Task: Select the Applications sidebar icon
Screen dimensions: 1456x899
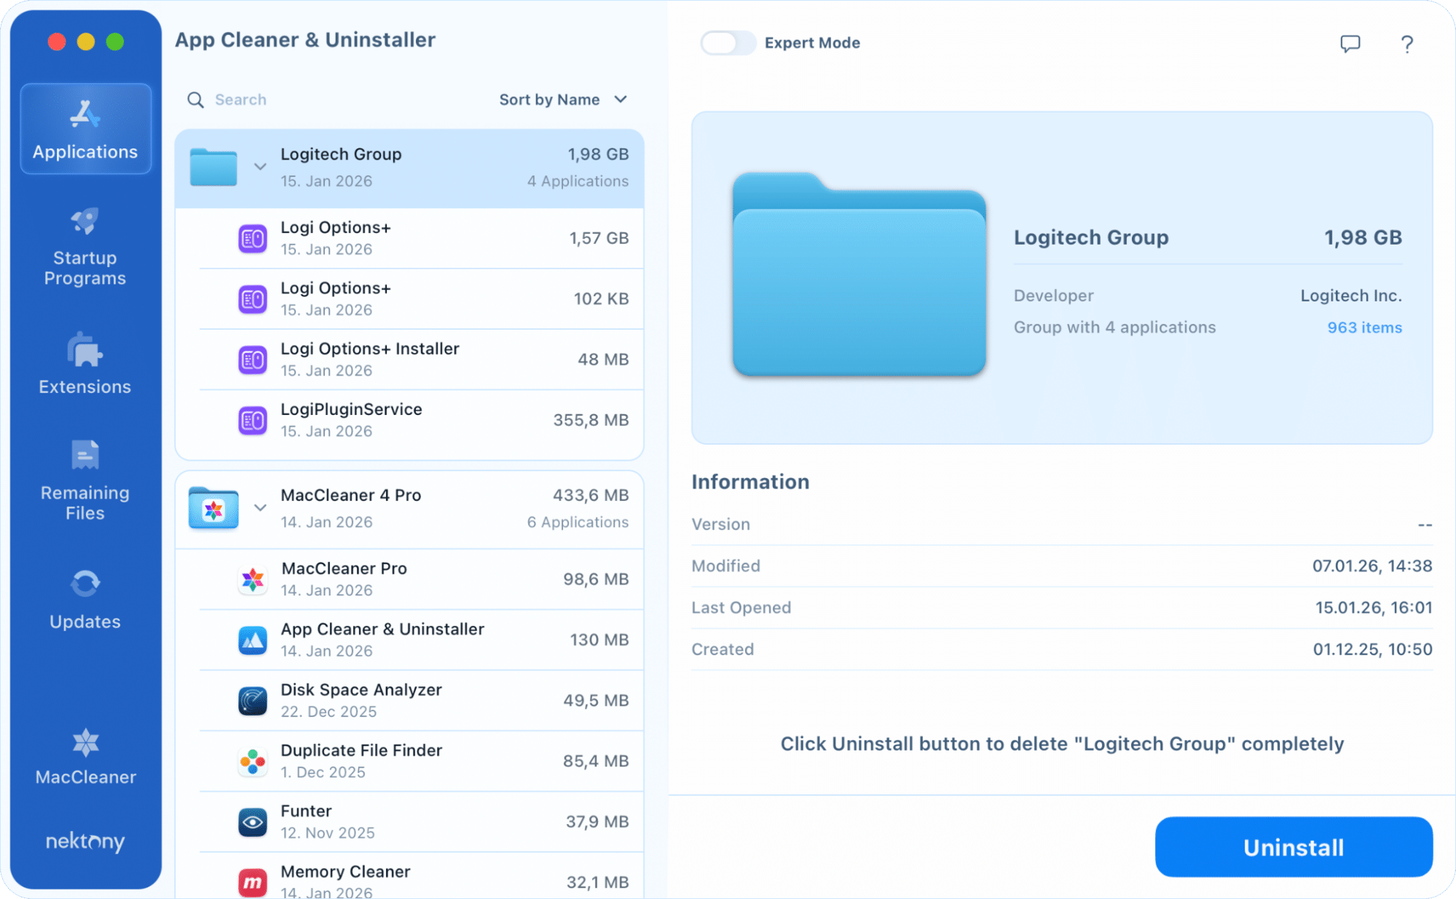Action: click(85, 130)
